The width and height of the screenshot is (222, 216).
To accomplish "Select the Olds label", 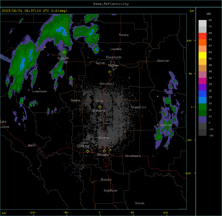I will click(100, 101).
